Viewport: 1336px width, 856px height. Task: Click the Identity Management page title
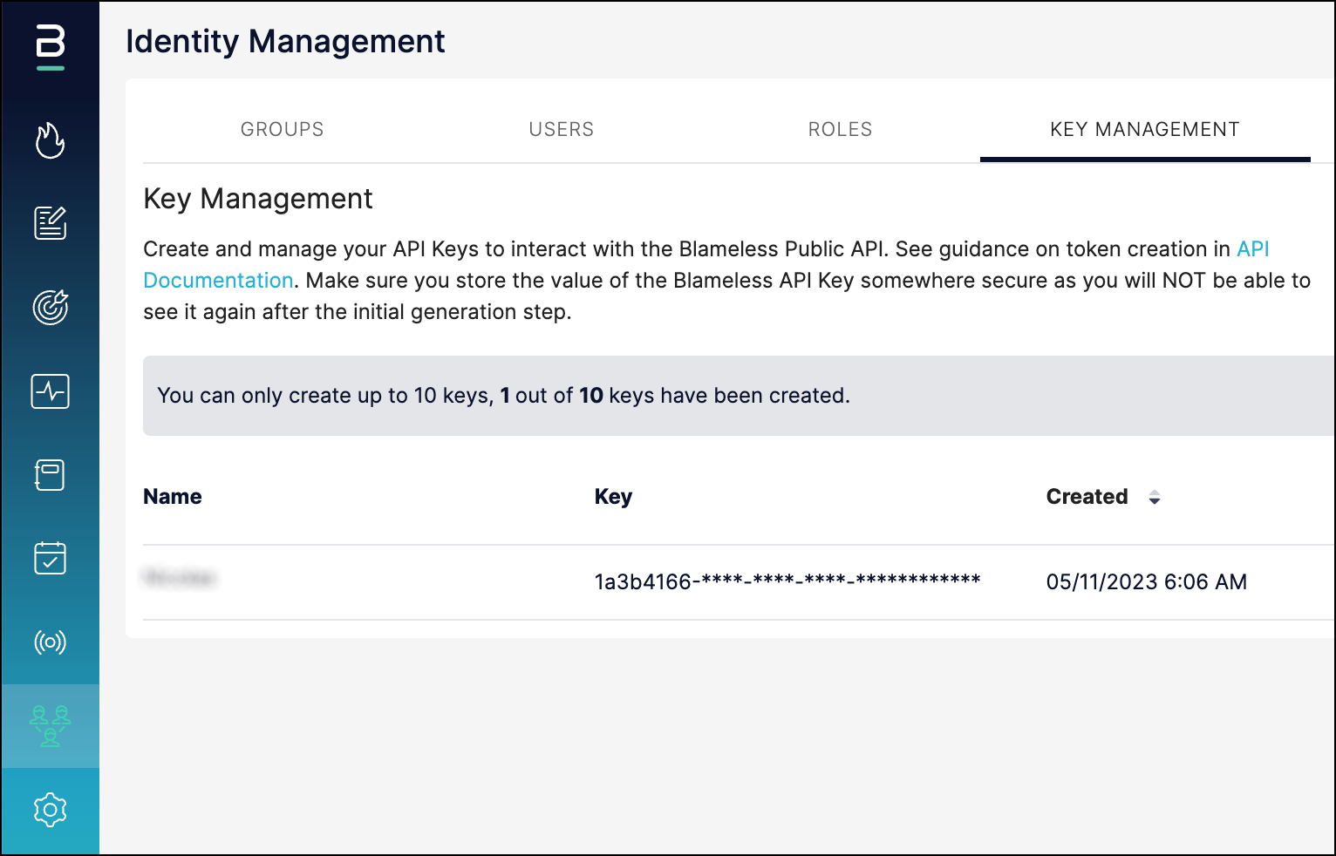(x=285, y=42)
